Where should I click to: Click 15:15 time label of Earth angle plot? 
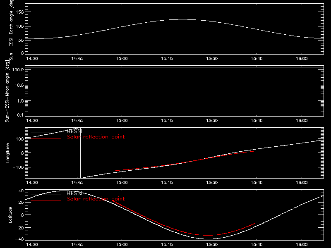point(167,59)
